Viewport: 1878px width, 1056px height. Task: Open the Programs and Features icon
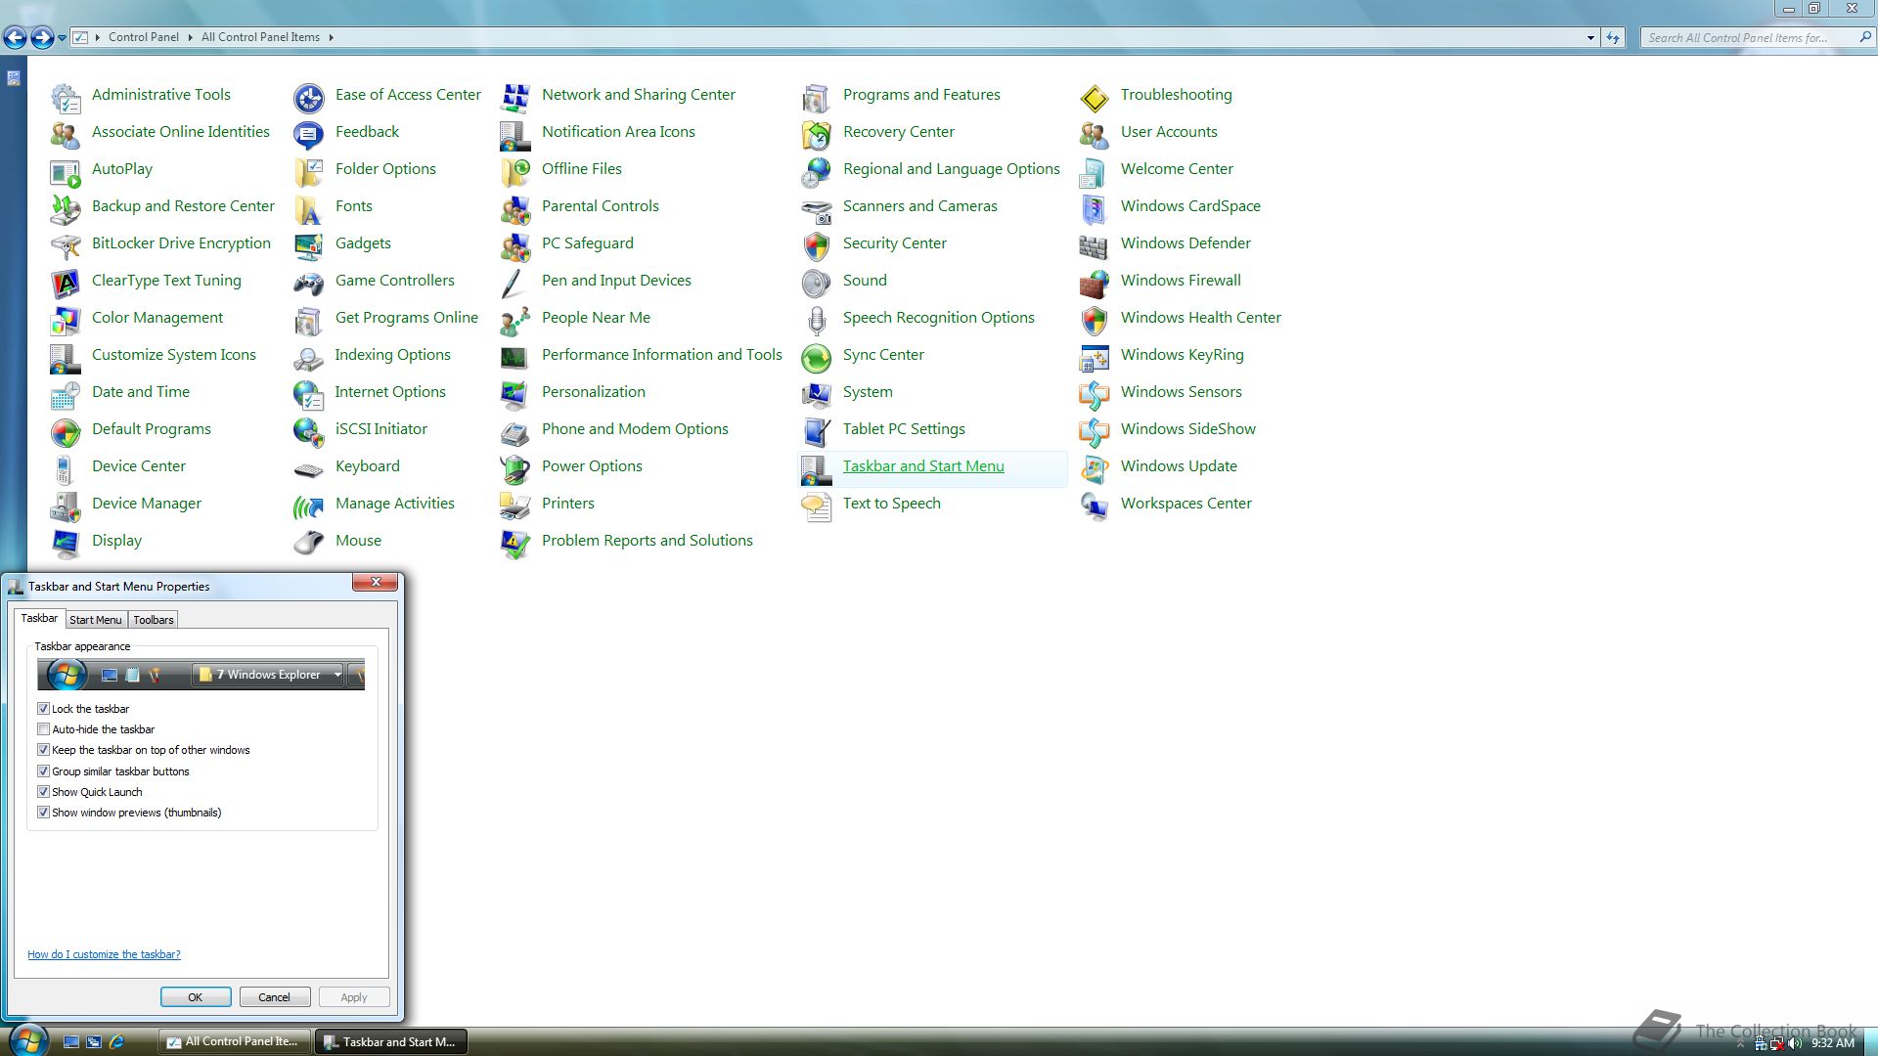pos(817,97)
